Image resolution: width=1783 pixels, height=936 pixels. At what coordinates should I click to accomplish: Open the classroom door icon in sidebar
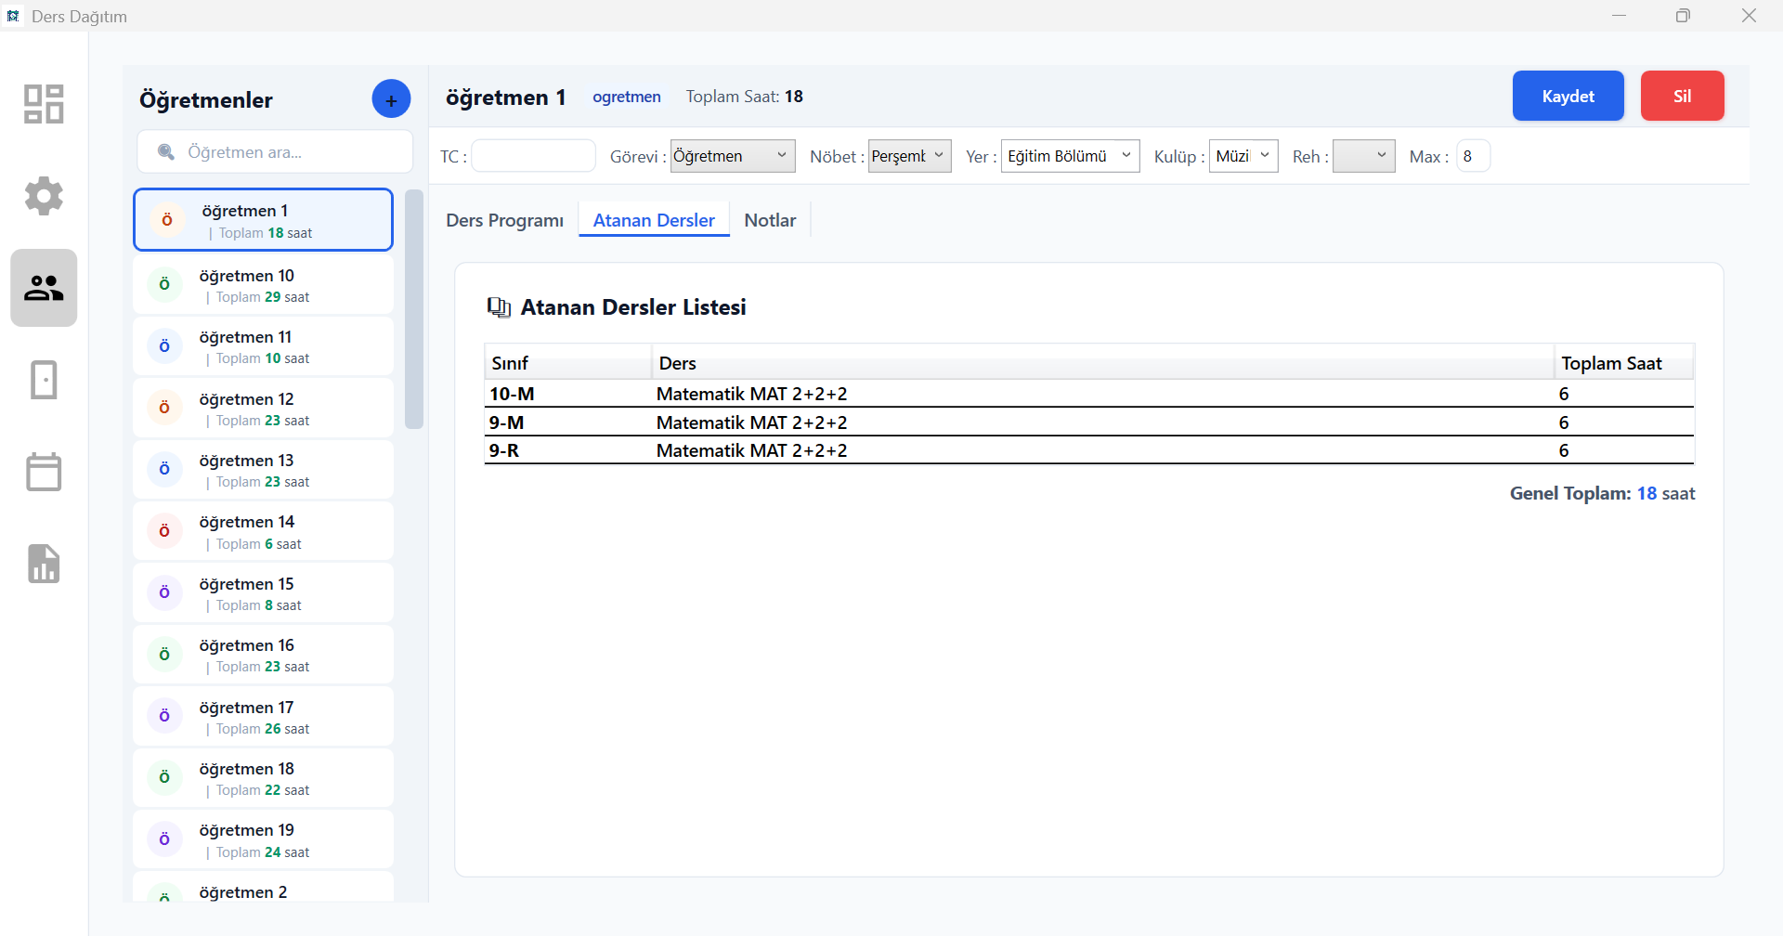click(x=44, y=380)
